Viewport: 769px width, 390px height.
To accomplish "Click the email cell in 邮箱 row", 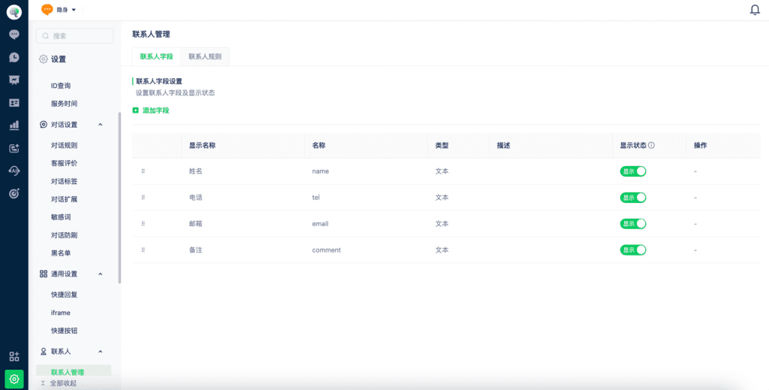I will [x=320, y=224].
